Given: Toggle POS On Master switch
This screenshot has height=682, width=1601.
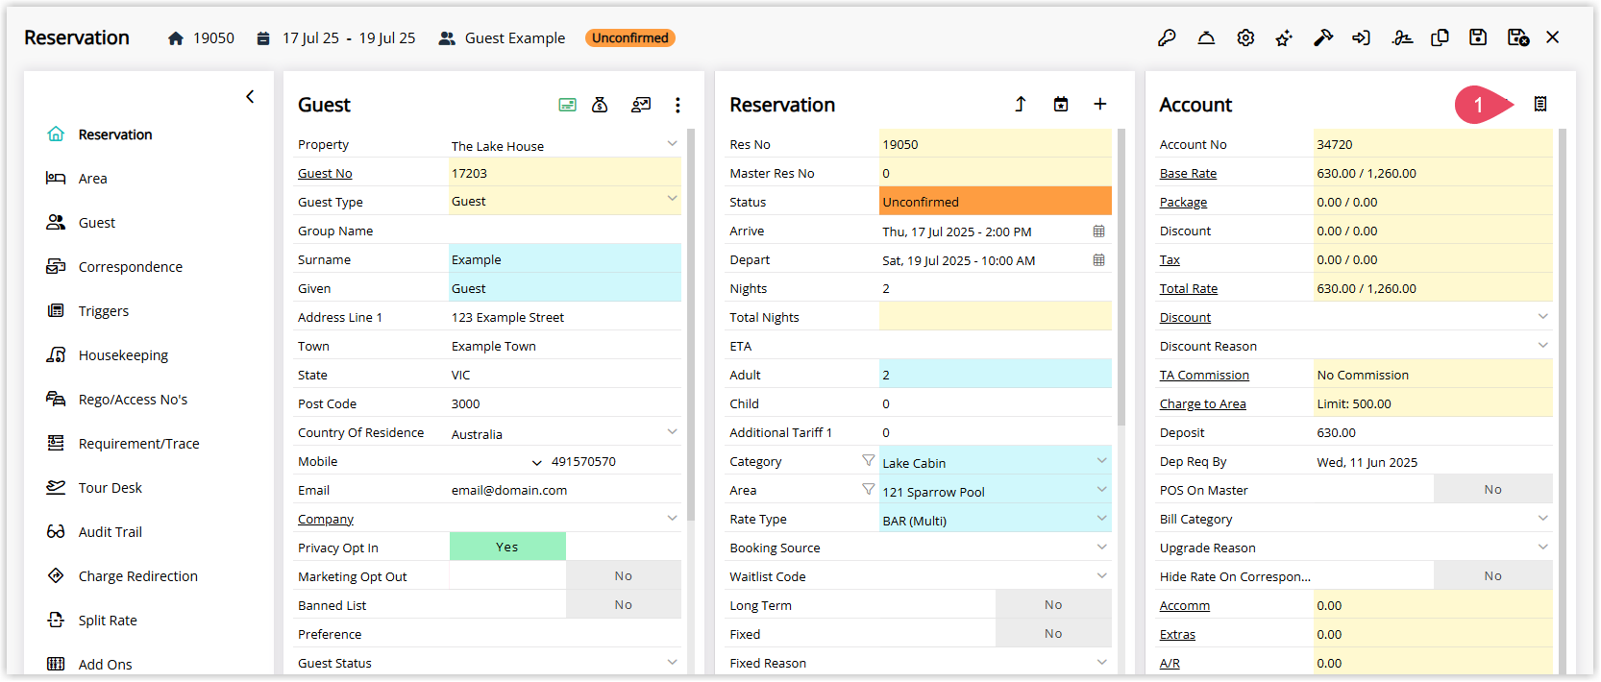Looking at the screenshot, I should [1492, 489].
